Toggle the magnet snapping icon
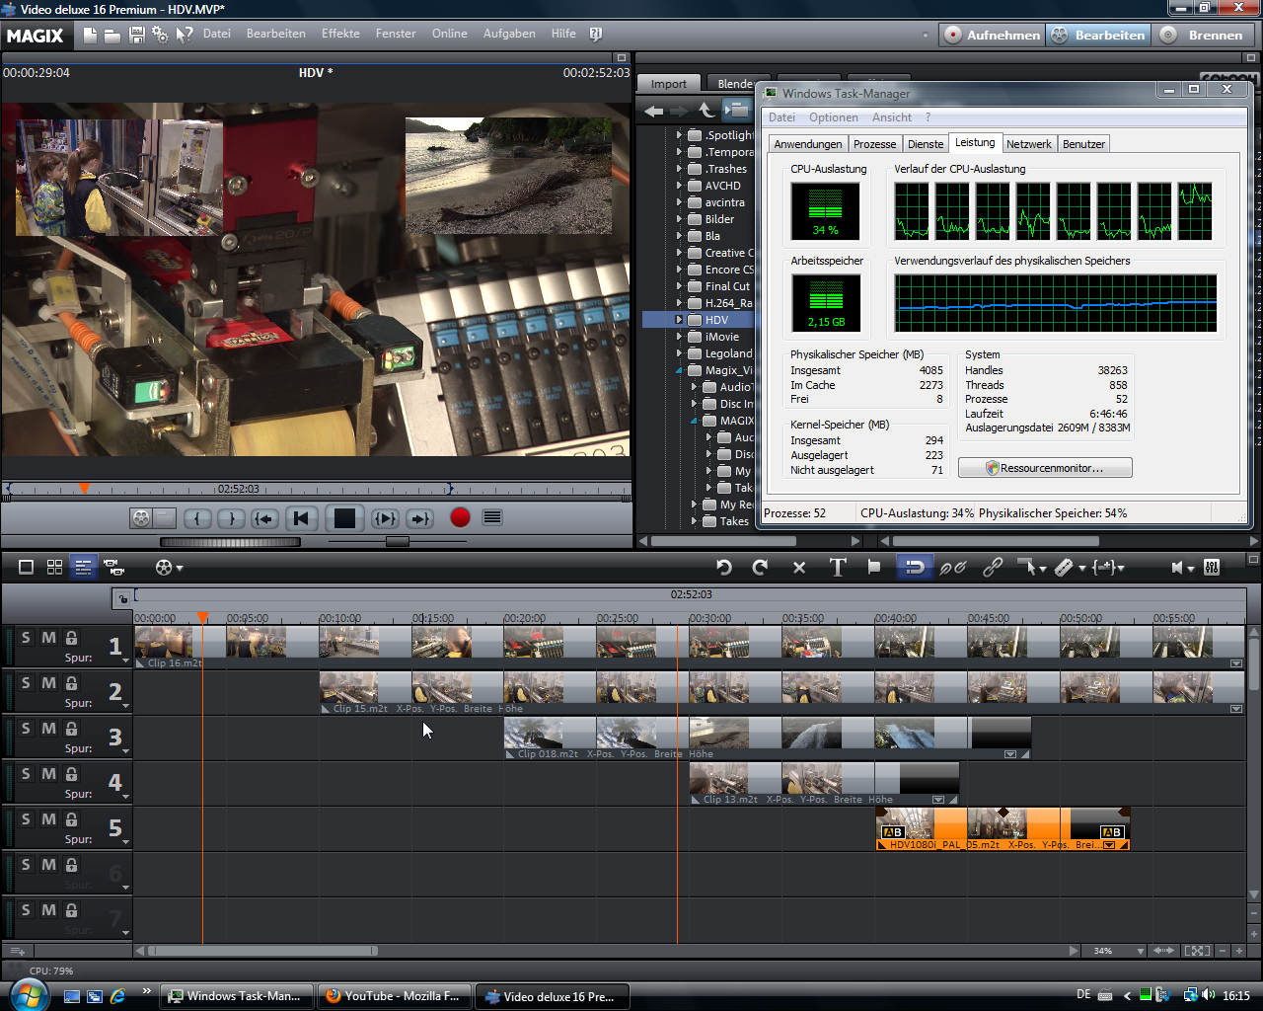Screen dimensions: 1263x1011 pyautogui.click(x=915, y=567)
